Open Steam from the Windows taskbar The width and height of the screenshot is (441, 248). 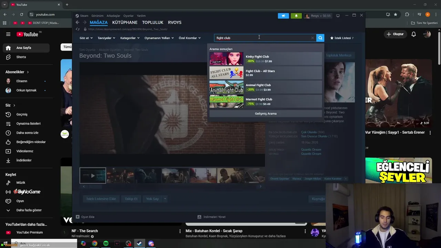tap(140, 244)
